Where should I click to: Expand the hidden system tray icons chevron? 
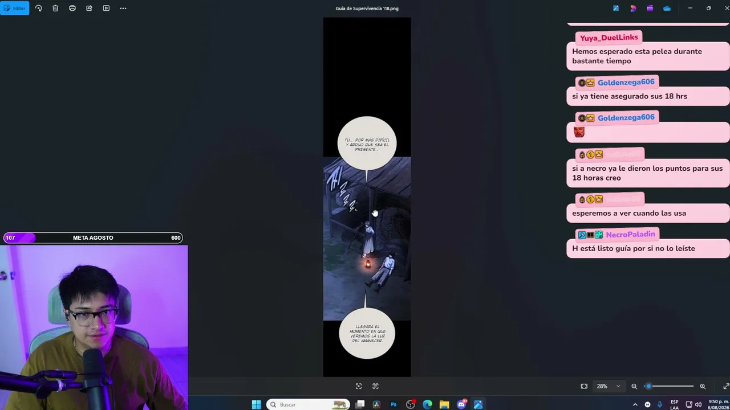pos(635,404)
